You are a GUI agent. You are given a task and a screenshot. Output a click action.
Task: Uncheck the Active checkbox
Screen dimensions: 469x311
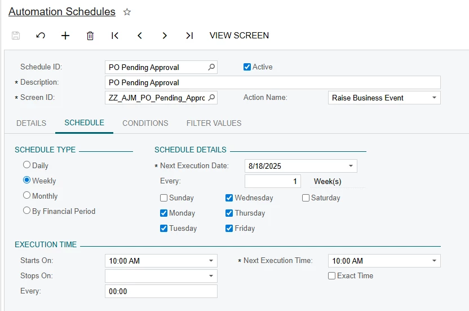coord(247,67)
